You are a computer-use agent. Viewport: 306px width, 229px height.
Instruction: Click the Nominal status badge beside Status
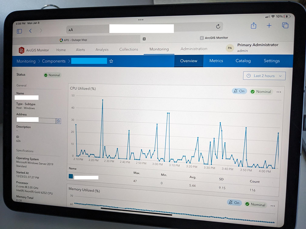point(52,75)
